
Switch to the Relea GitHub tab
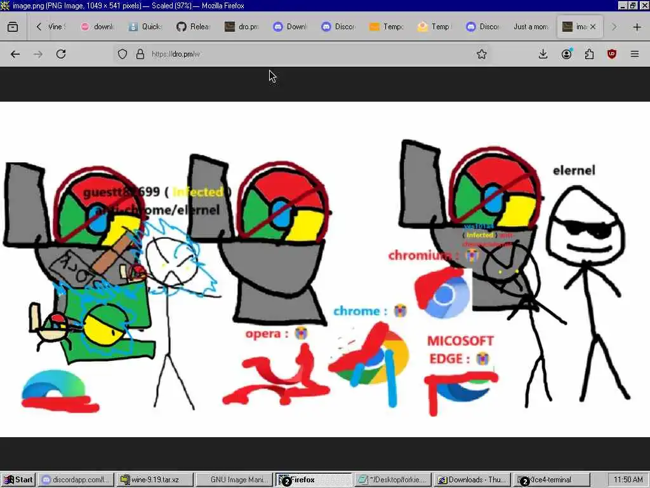[194, 27]
